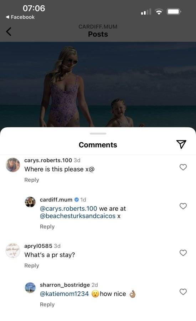Tap the back arrow in the header
Screen dimensions: 196x321
tap(9, 31)
